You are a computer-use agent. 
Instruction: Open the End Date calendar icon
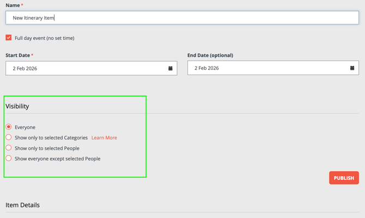click(x=352, y=68)
